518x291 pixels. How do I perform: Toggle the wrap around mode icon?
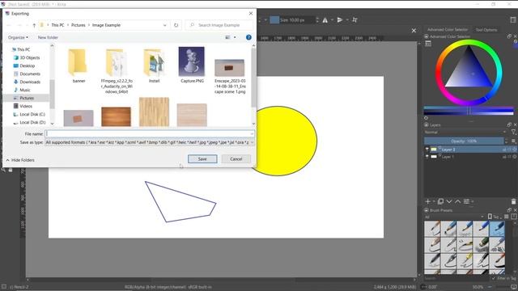[355, 20]
